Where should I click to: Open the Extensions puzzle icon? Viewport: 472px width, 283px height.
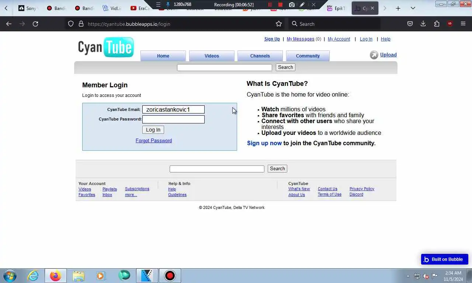point(437,24)
